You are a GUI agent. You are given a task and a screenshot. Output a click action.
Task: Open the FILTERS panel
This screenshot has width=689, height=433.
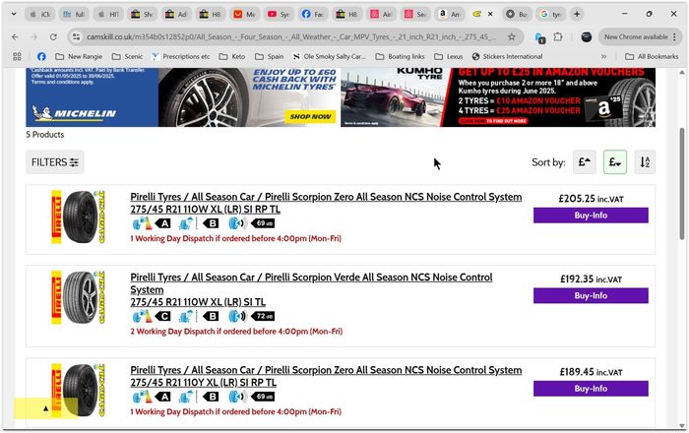(55, 162)
